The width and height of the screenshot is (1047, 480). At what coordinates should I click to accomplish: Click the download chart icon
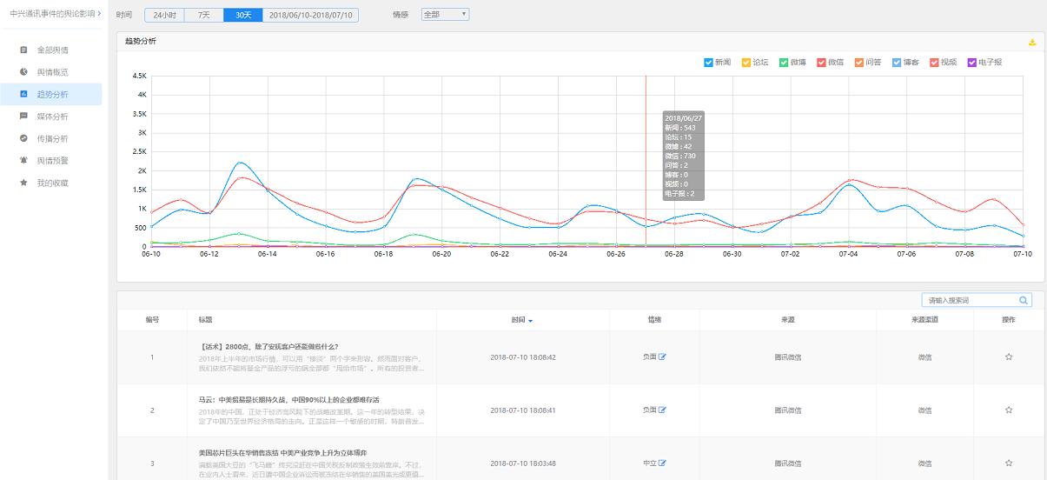pyautogui.click(x=1032, y=42)
